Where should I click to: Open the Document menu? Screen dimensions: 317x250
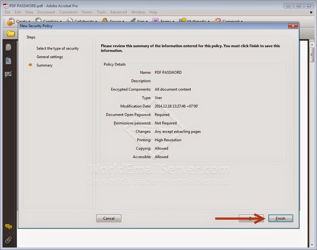(46, 12)
